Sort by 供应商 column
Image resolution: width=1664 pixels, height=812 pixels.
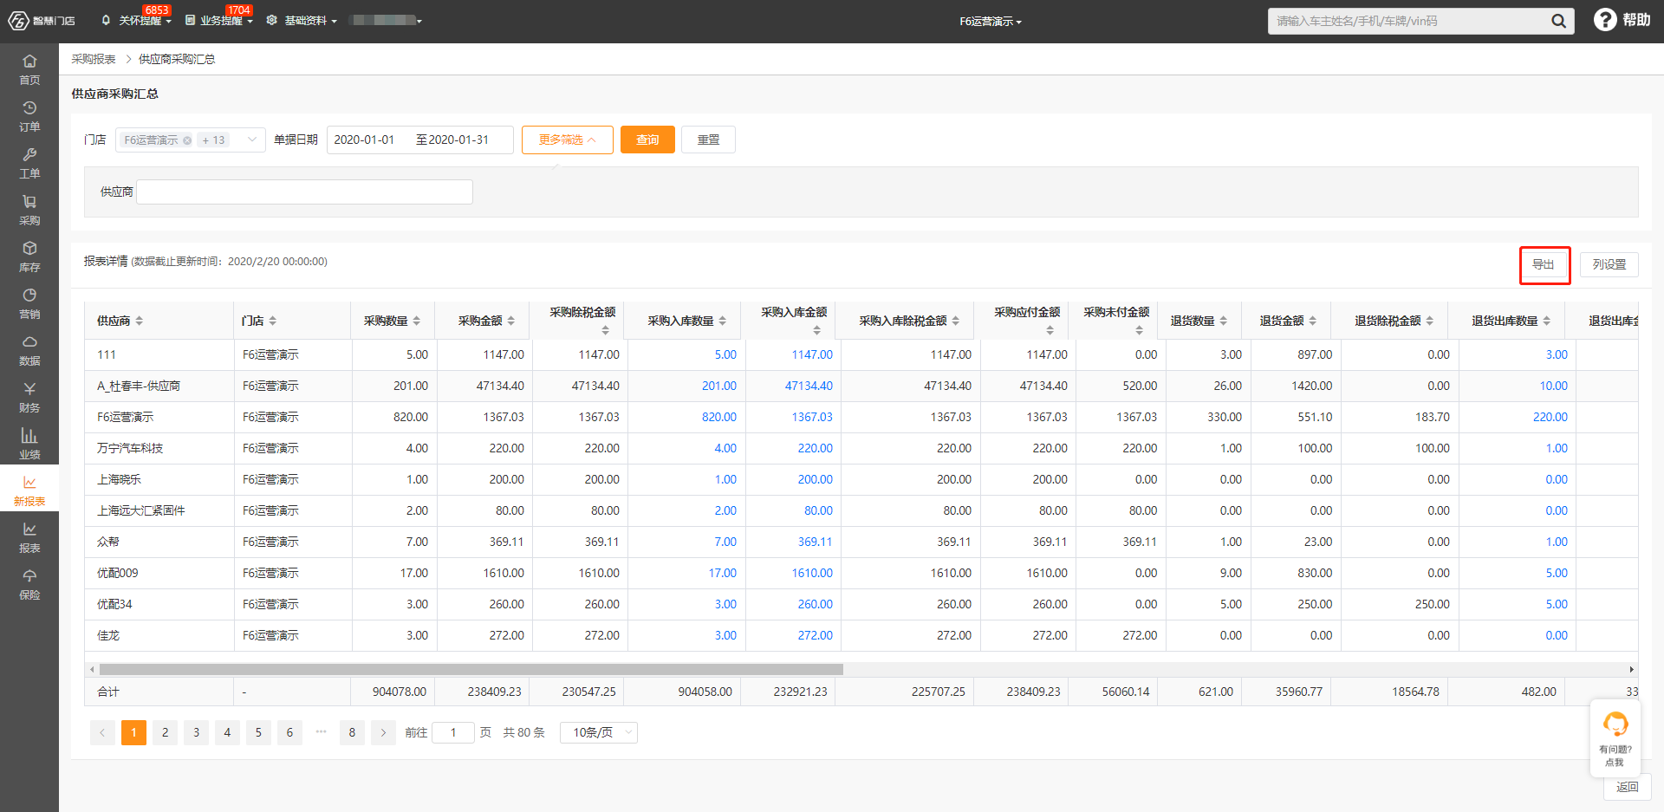[140, 321]
